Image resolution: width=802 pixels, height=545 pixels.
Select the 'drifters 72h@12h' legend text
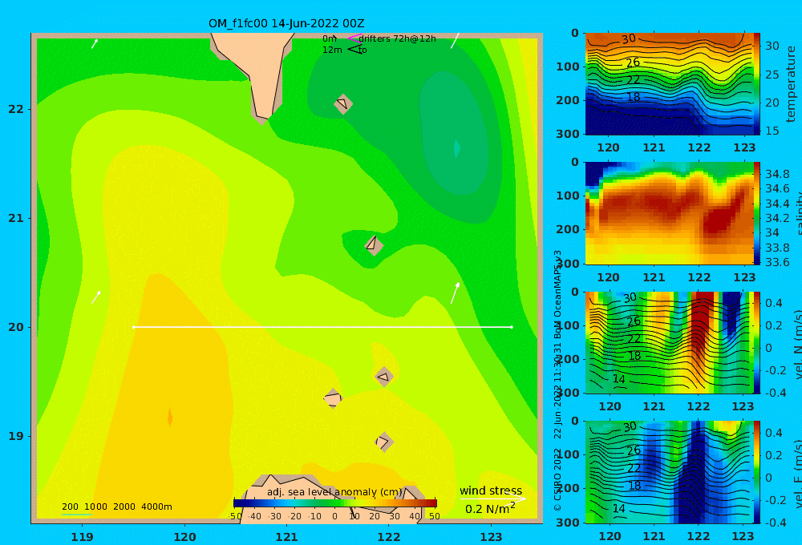click(397, 38)
